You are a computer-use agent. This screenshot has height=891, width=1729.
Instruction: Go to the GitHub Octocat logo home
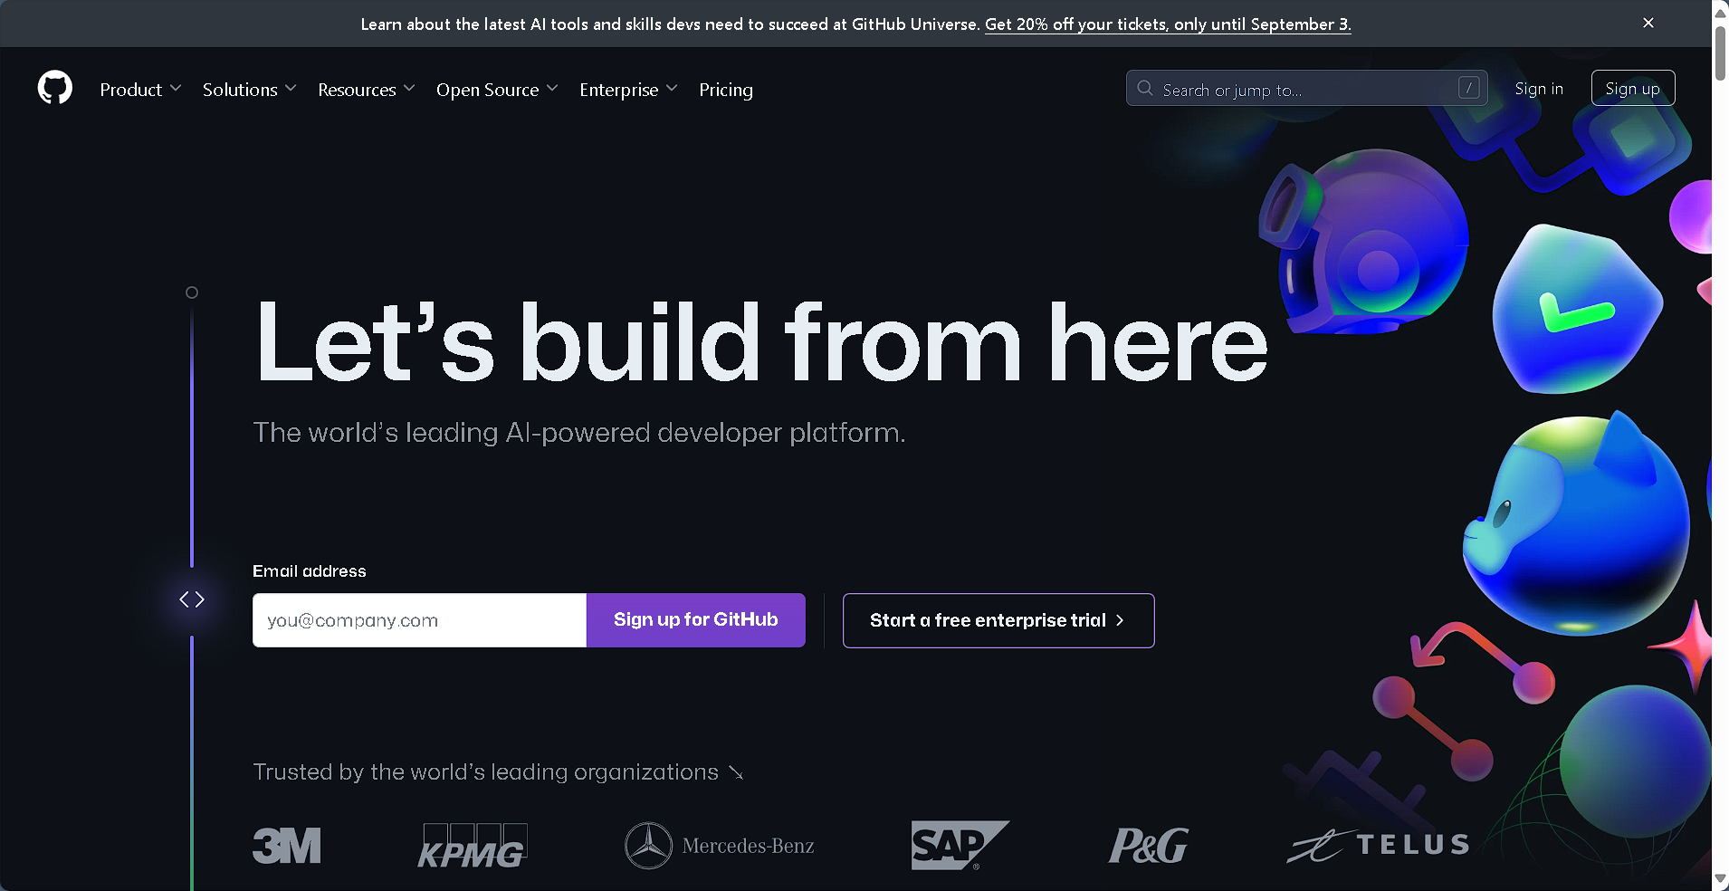55,88
